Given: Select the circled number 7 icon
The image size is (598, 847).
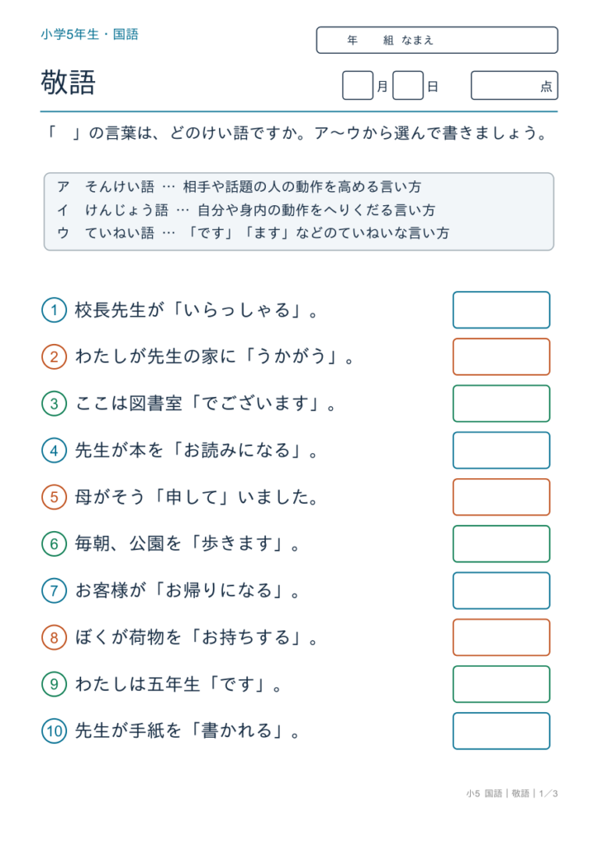Looking at the screenshot, I should tap(54, 591).
